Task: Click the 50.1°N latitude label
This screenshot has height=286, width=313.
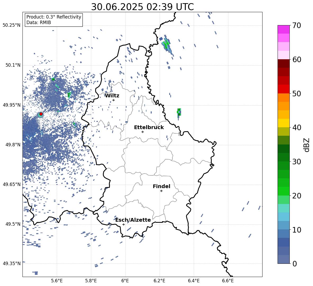Action: point(13,65)
